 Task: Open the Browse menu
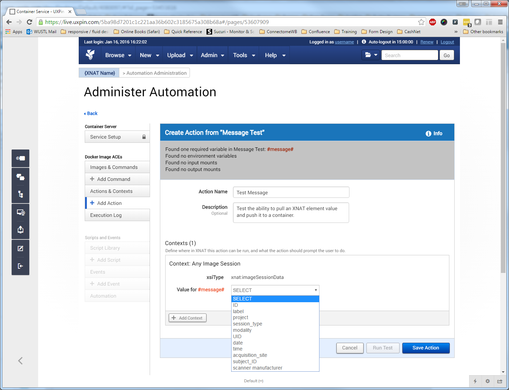point(118,55)
